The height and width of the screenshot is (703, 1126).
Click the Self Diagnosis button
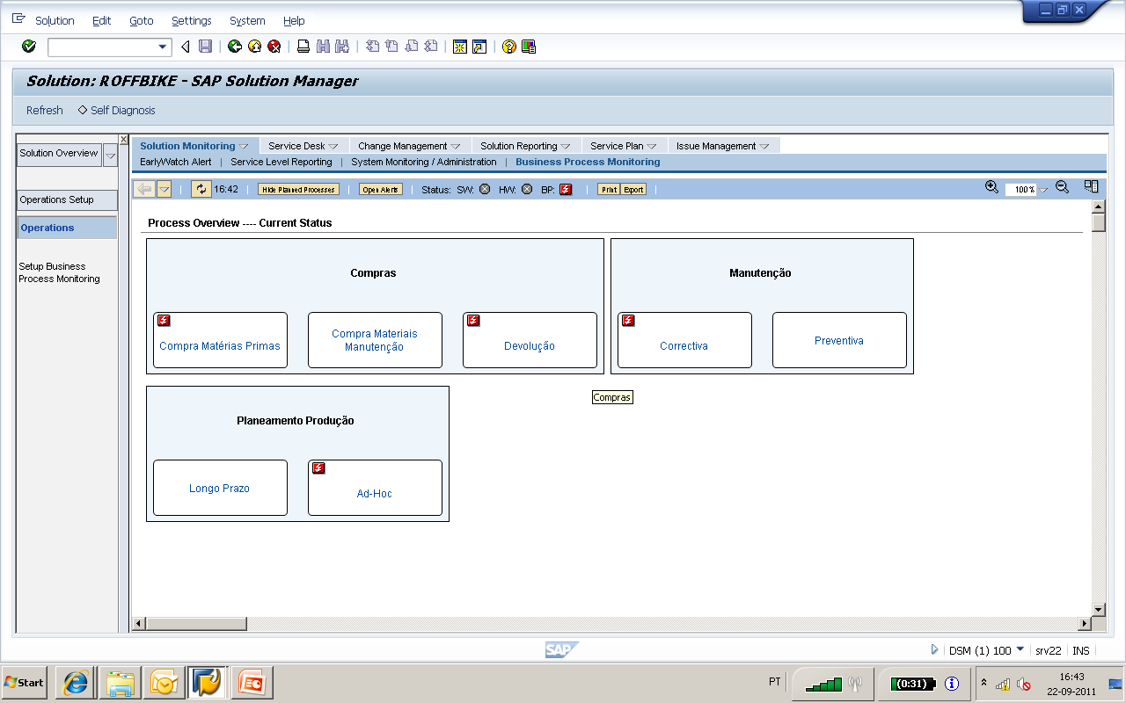coord(116,111)
